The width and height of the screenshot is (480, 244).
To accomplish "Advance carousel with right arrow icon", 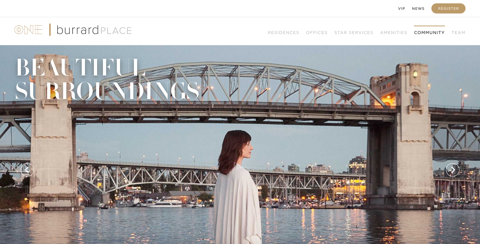I will coord(452,170).
